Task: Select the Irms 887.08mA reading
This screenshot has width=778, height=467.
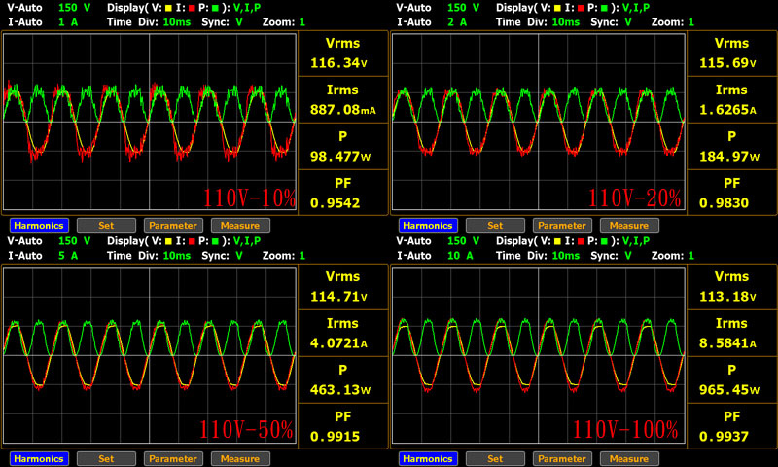Action: pos(343,100)
